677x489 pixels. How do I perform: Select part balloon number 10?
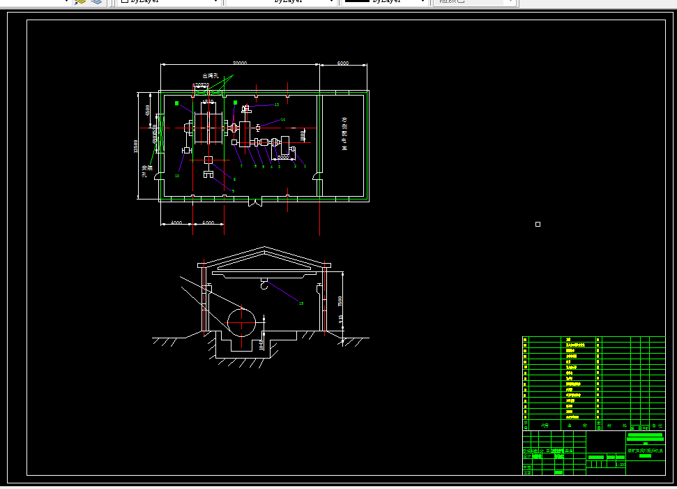pos(177,176)
